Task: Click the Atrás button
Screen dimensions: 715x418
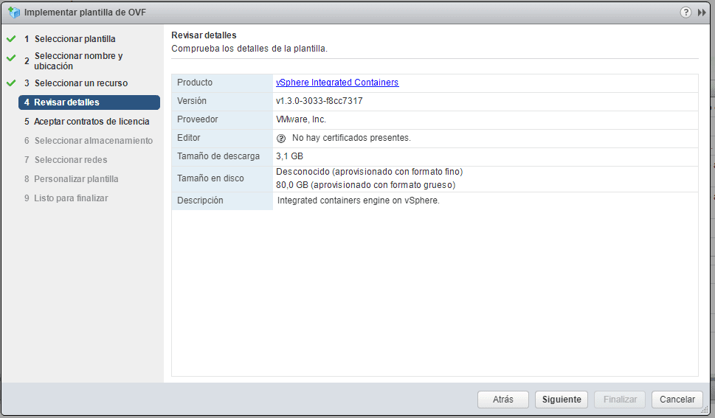Action: pos(503,400)
